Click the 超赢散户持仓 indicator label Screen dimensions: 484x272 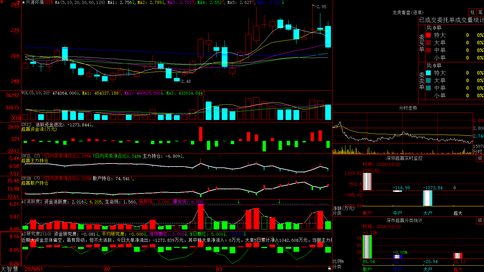click(35, 183)
